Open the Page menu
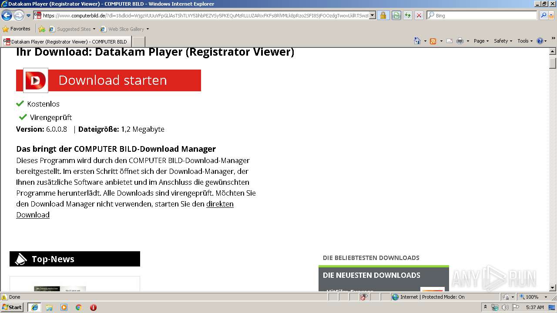This screenshot has height=313, width=557. 481,41
